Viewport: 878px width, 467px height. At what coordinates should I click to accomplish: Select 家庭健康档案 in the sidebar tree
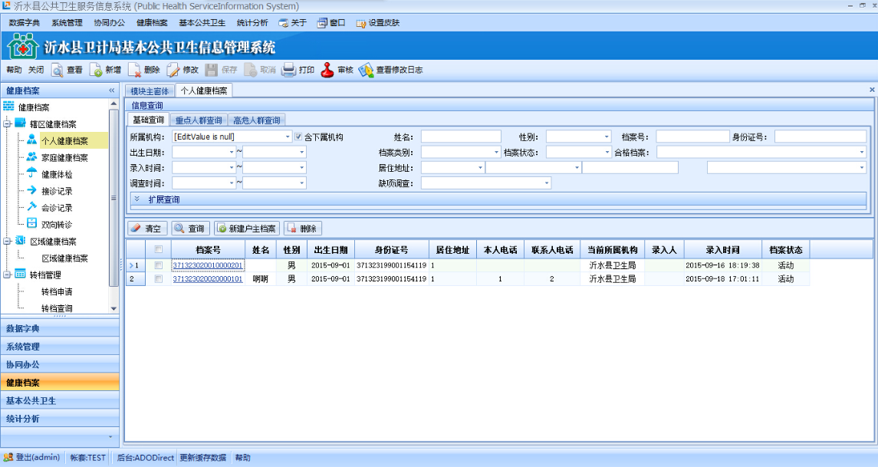click(64, 158)
